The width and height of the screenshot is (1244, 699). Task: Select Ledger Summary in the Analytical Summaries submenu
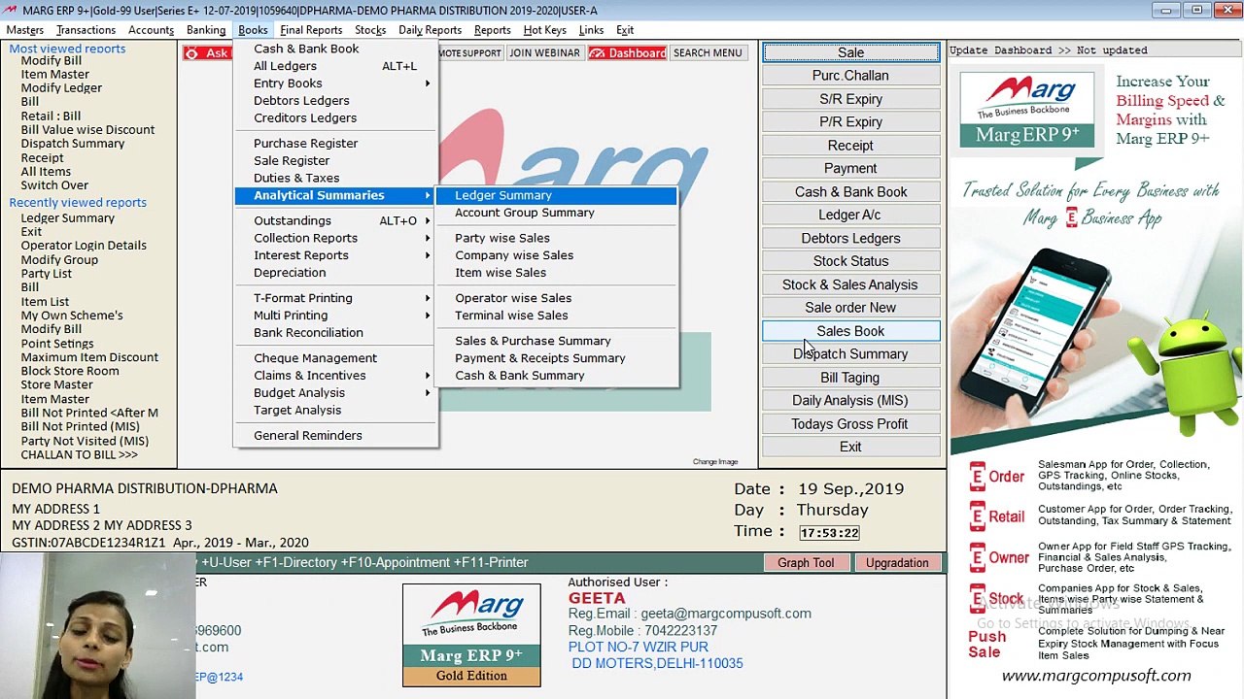(x=556, y=195)
